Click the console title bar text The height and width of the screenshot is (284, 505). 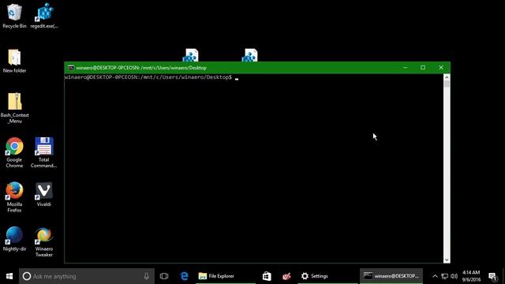pos(141,68)
